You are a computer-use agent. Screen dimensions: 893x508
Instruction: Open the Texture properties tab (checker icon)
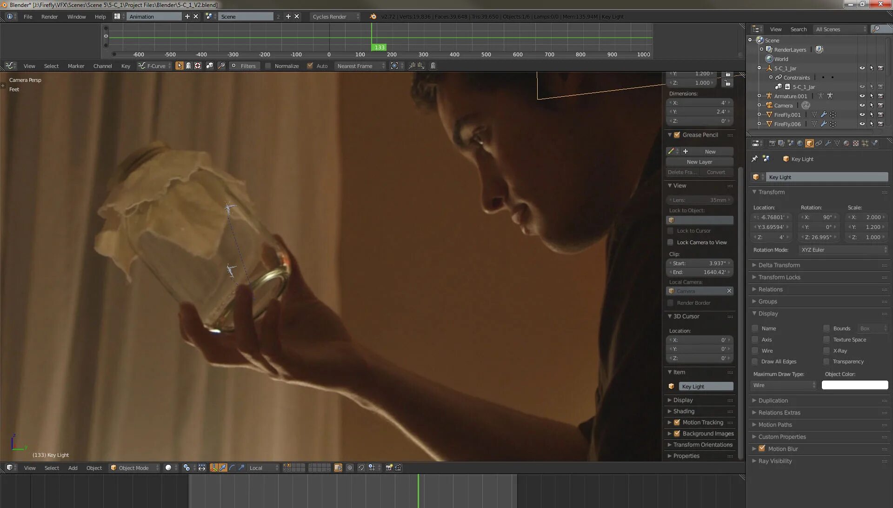click(855, 143)
